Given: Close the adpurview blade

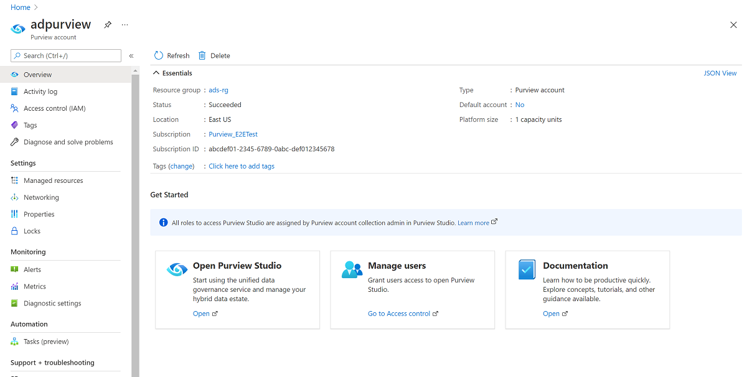Looking at the screenshot, I should coord(733,25).
